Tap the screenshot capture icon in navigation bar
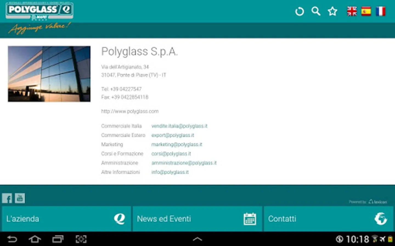Screen dimensions: 395x246 coord(81,239)
